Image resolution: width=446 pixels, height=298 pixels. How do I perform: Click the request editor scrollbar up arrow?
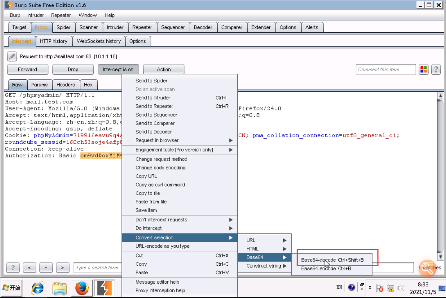[441, 96]
